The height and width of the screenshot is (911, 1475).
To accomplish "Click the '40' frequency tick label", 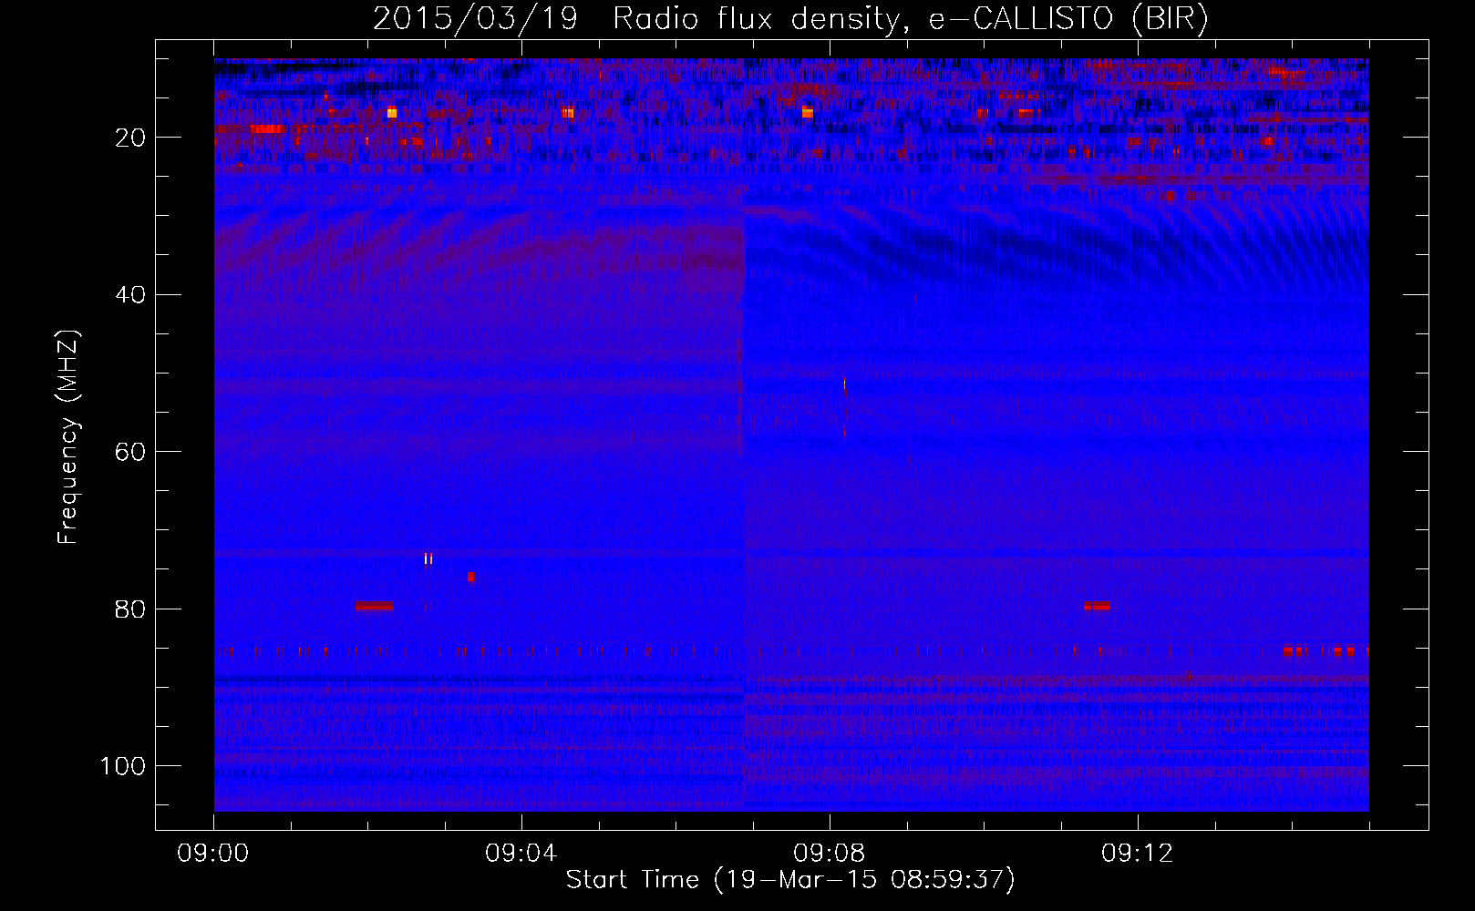I will [131, 295].
